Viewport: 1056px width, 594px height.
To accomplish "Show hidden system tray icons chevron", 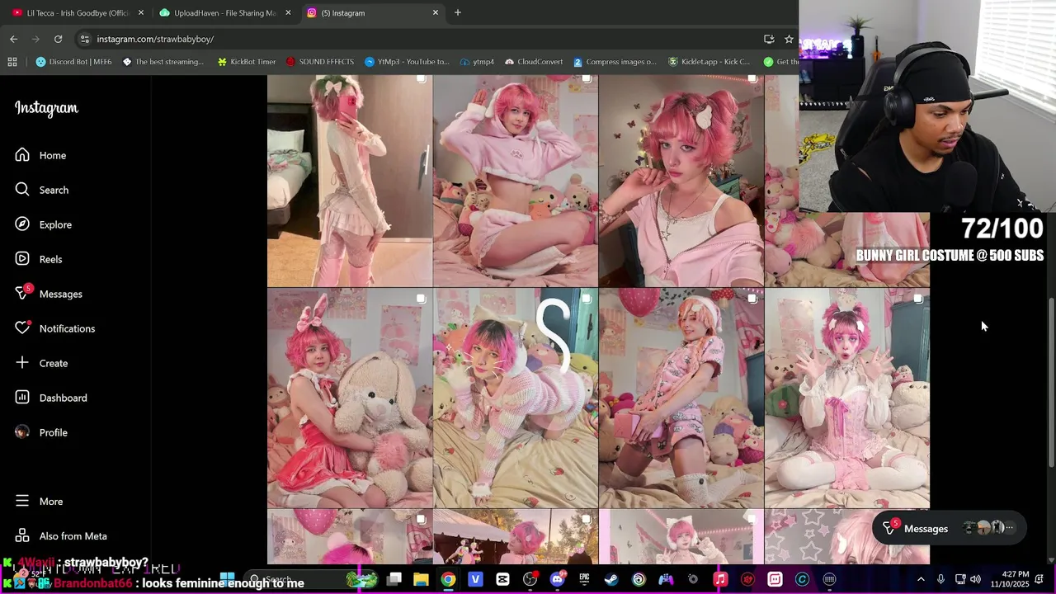I will coord(921,579).
